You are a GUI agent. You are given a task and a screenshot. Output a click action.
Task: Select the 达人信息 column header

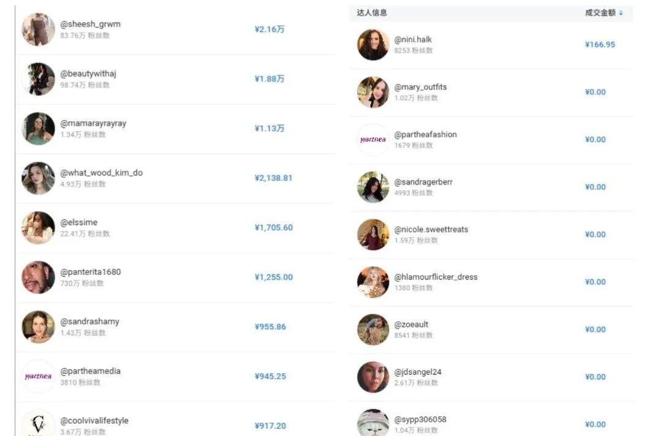point(372,13)
